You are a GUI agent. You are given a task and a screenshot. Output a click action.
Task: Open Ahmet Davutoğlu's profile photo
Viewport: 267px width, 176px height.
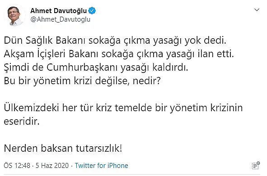click(14, 15)
